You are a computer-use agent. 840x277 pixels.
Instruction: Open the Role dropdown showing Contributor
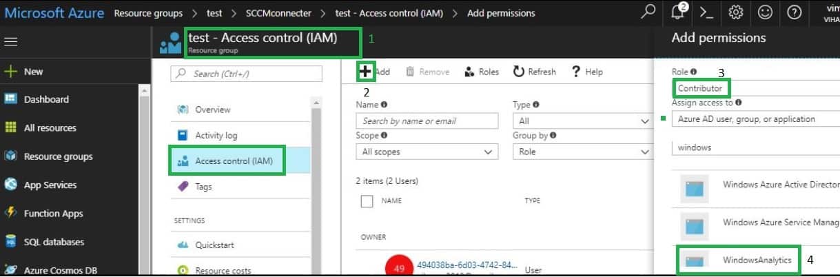(x=755, y=88)
